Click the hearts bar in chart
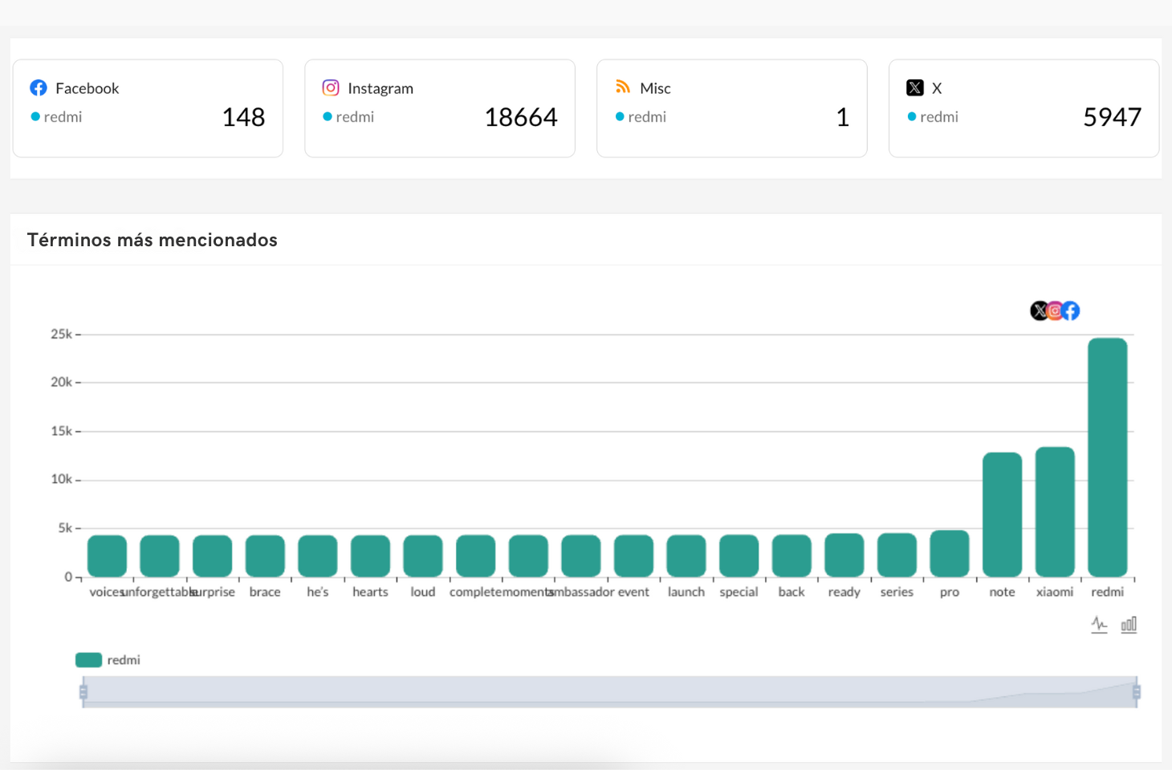 pyautogui.click(x=370, y=556)
